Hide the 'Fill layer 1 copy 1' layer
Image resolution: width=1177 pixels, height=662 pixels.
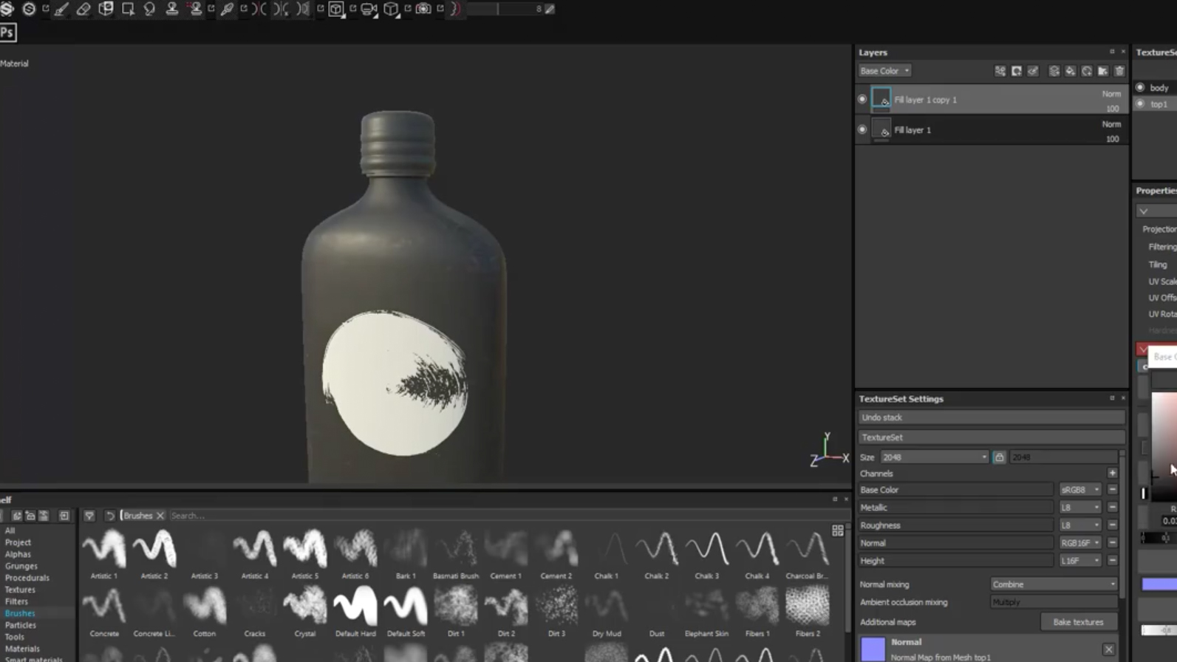pyautogui.click(x=862, y=99)
